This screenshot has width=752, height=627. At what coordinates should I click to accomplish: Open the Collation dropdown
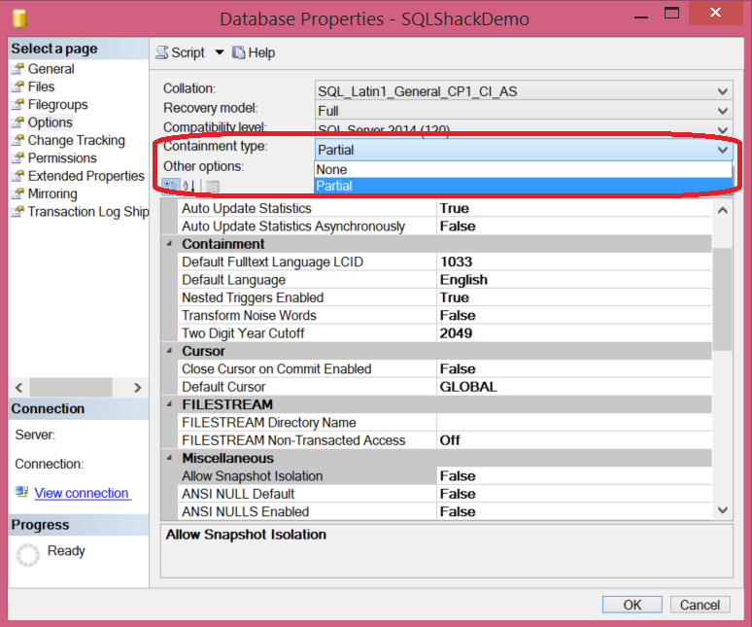coord(524,91)
